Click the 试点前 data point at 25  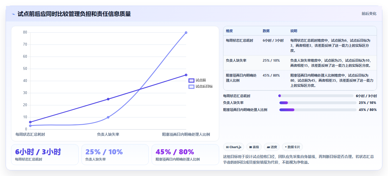[108, 99]
